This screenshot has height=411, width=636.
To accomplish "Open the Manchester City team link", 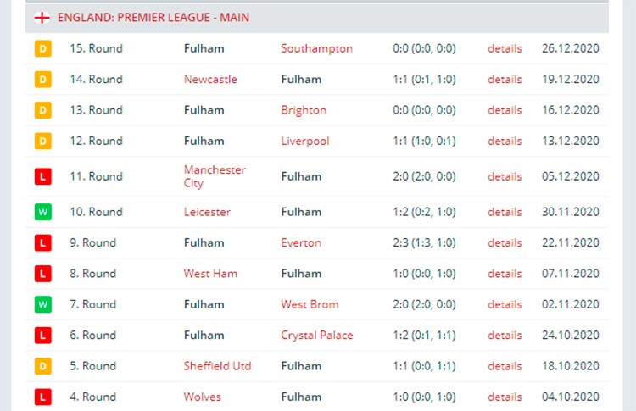I will 215,176.
